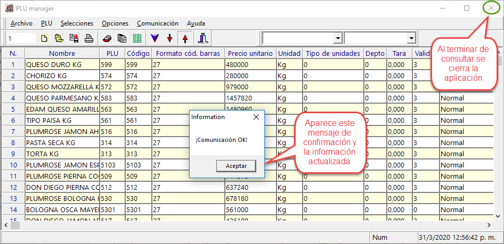504x244 pixels.
Task: Close the Information dialog with X
Action: click(256, 117)
